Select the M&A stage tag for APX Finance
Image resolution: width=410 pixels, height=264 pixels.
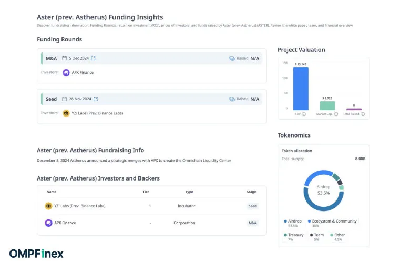point(252,223)
